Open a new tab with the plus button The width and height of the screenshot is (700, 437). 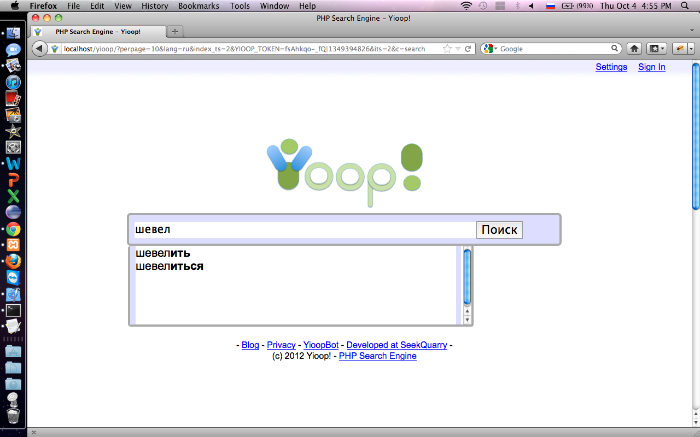click(175, 32)
